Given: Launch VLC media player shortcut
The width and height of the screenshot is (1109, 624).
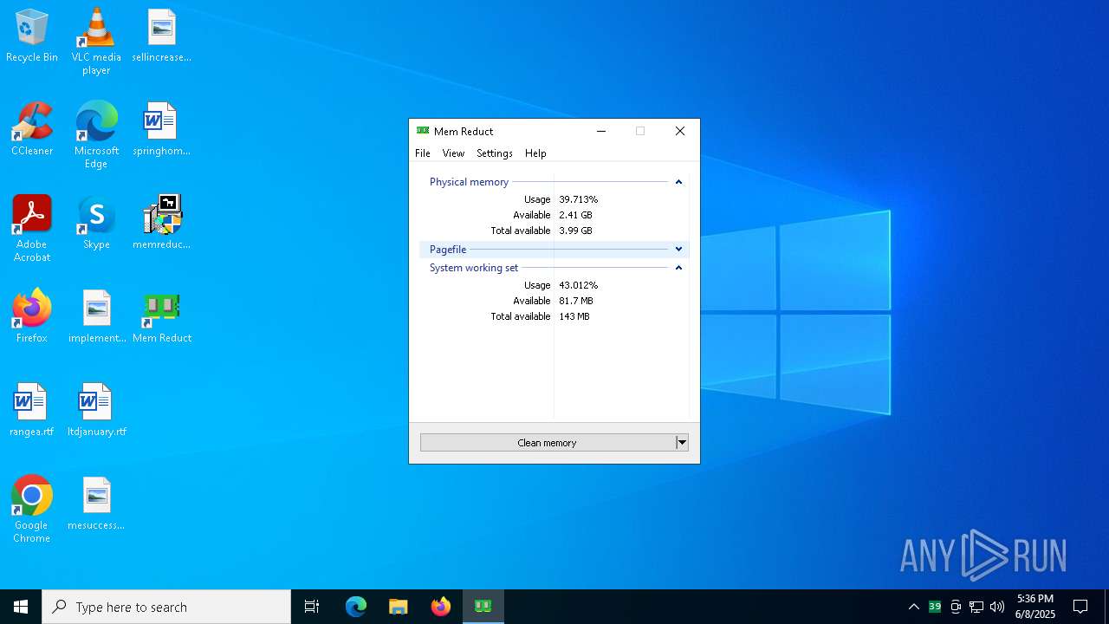Looking at the screenshot, I should 96,42.
